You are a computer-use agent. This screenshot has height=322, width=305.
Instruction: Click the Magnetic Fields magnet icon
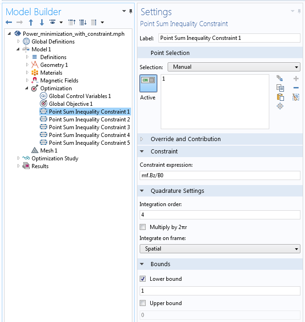[35, 80]
